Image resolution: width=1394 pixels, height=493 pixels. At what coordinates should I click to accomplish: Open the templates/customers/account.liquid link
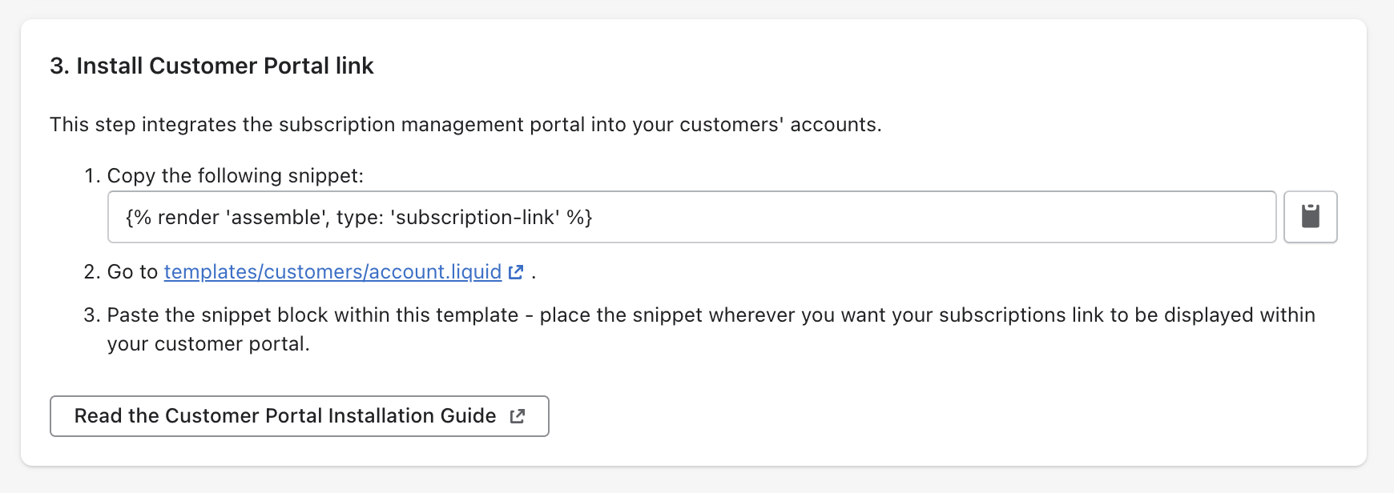pos(332,272)
